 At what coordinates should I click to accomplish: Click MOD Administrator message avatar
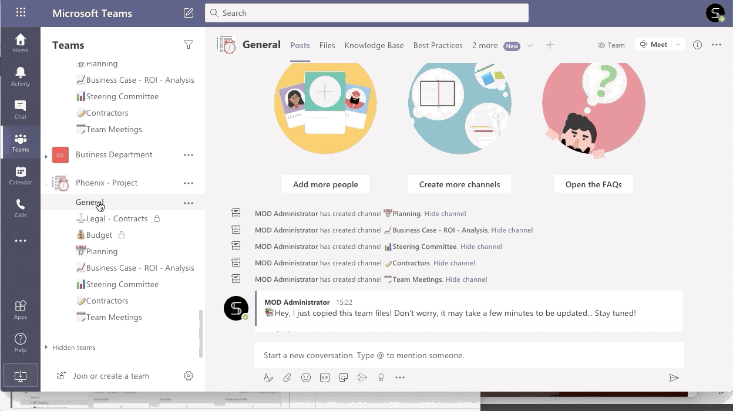click(x=236, y=308)
